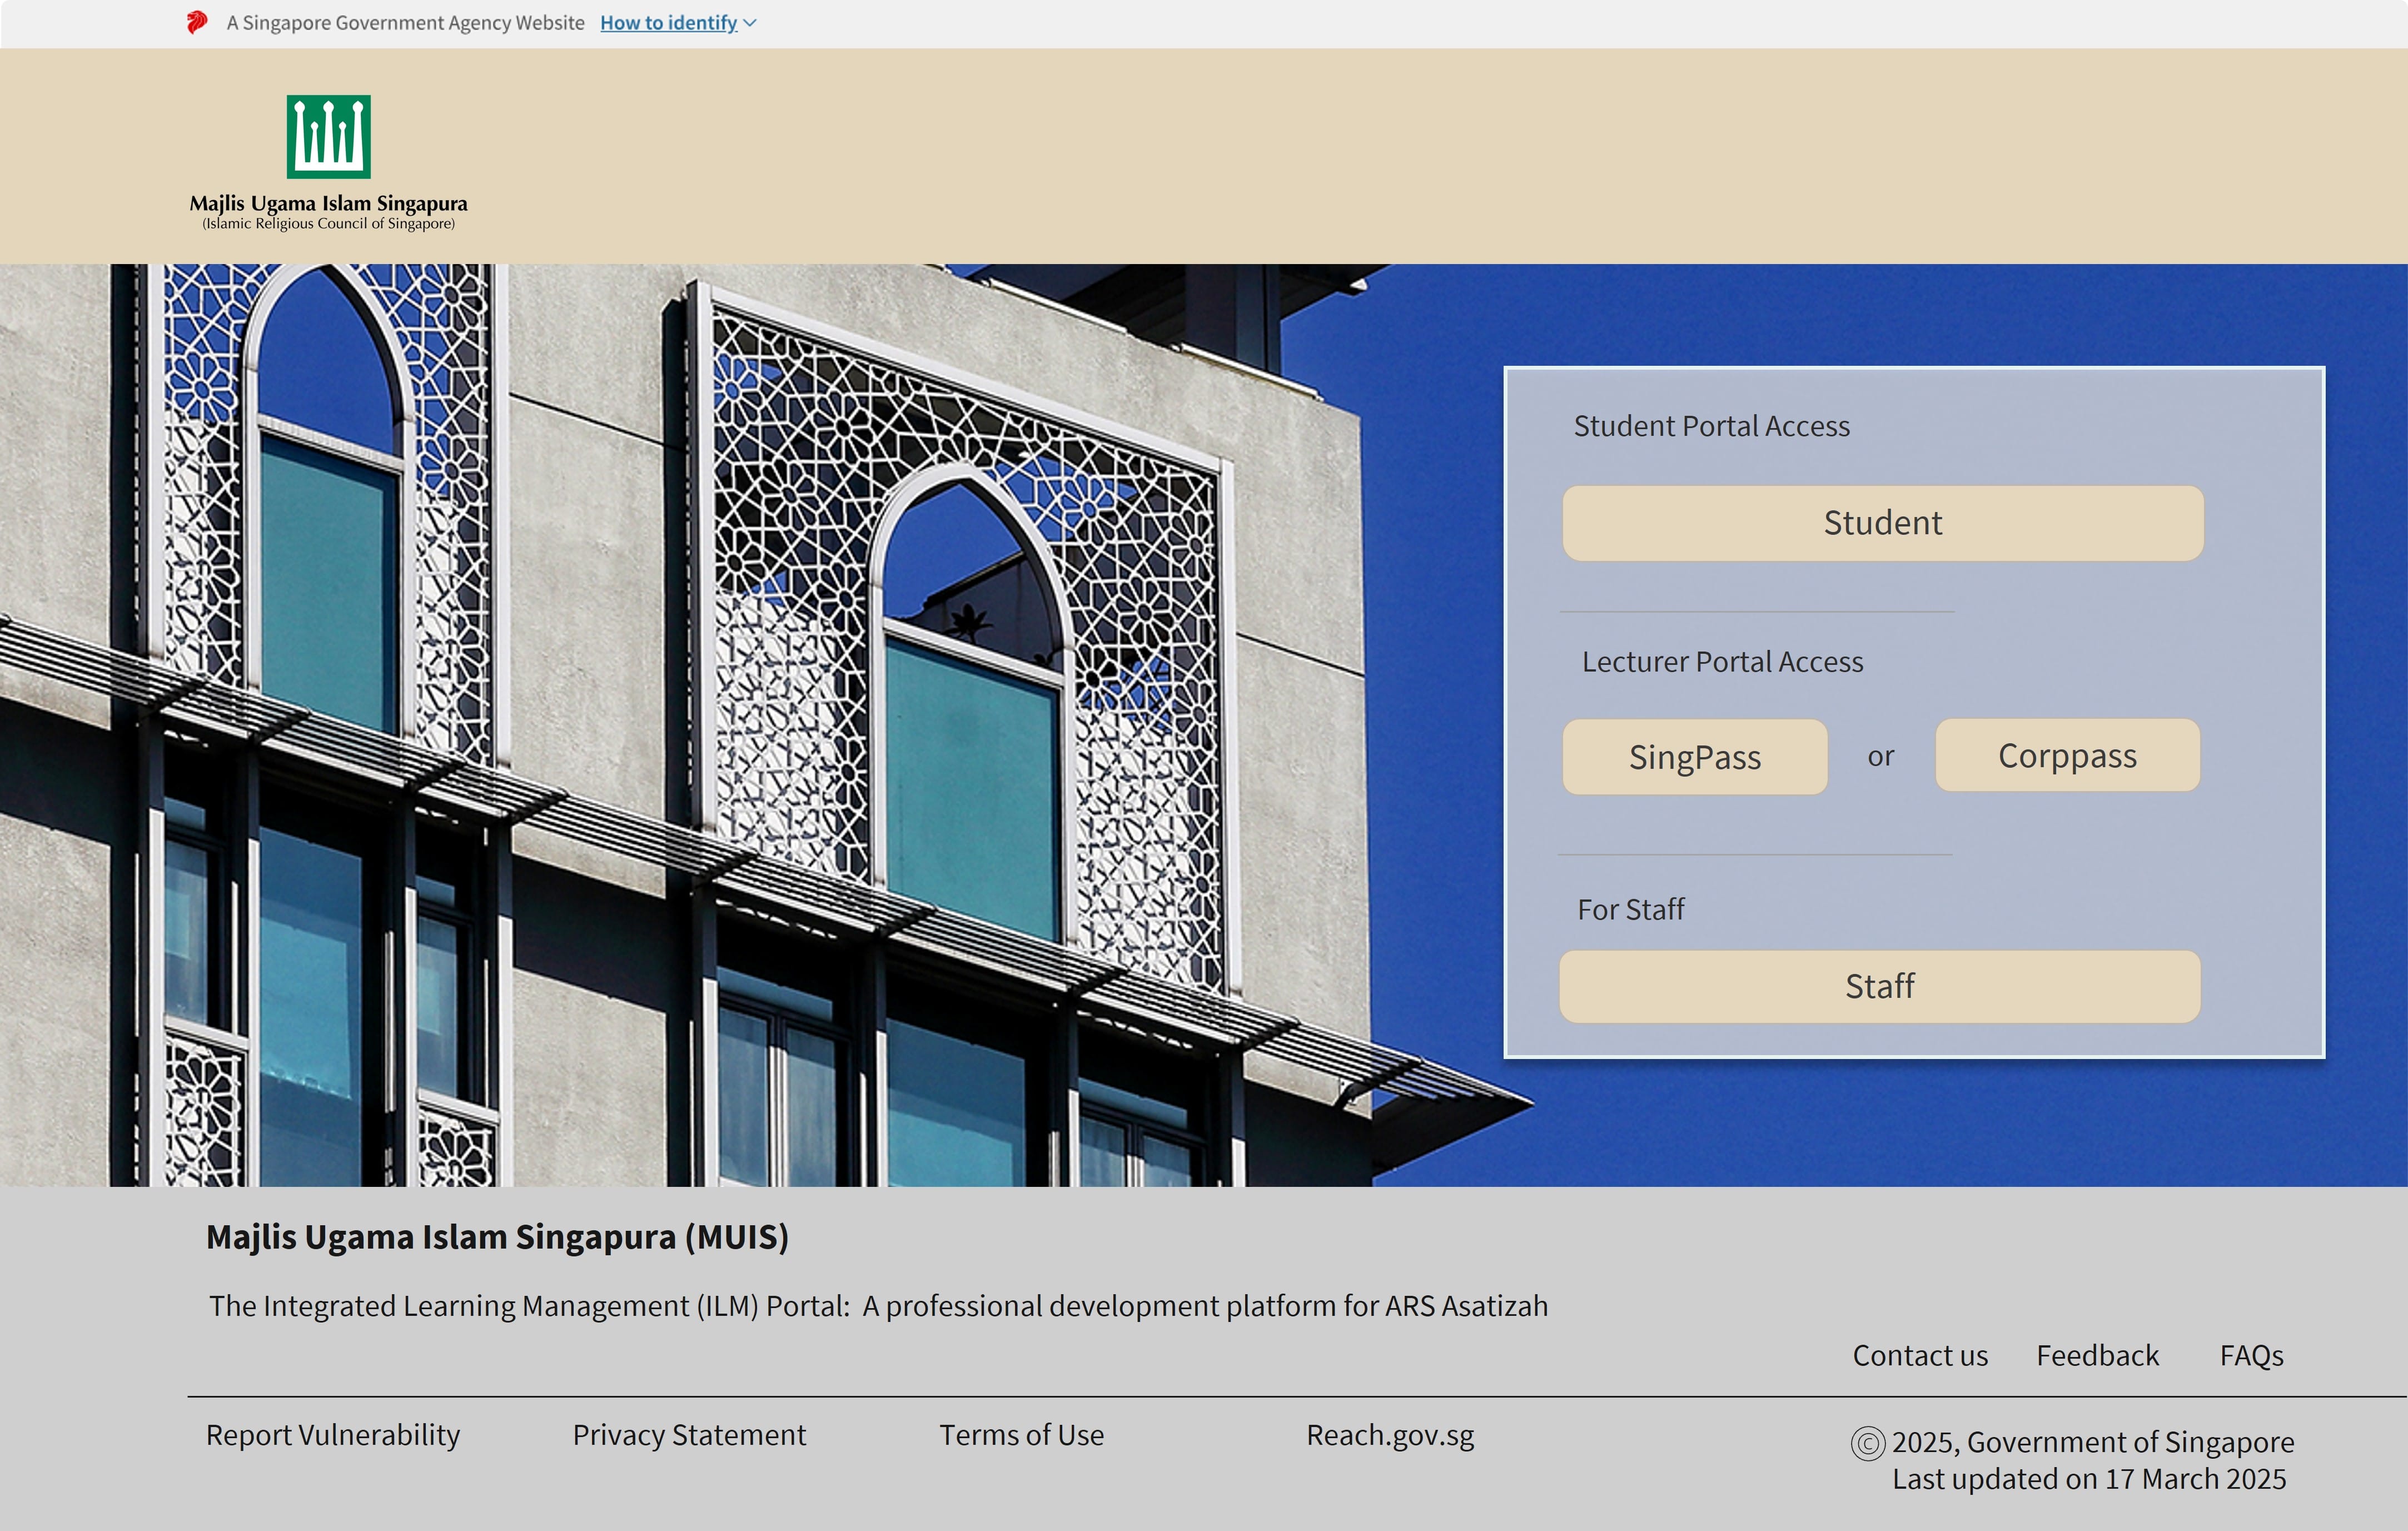Click 'A Singapore Government Agency Website' banner text
2408x1531 pixels.
coord(404,22)
